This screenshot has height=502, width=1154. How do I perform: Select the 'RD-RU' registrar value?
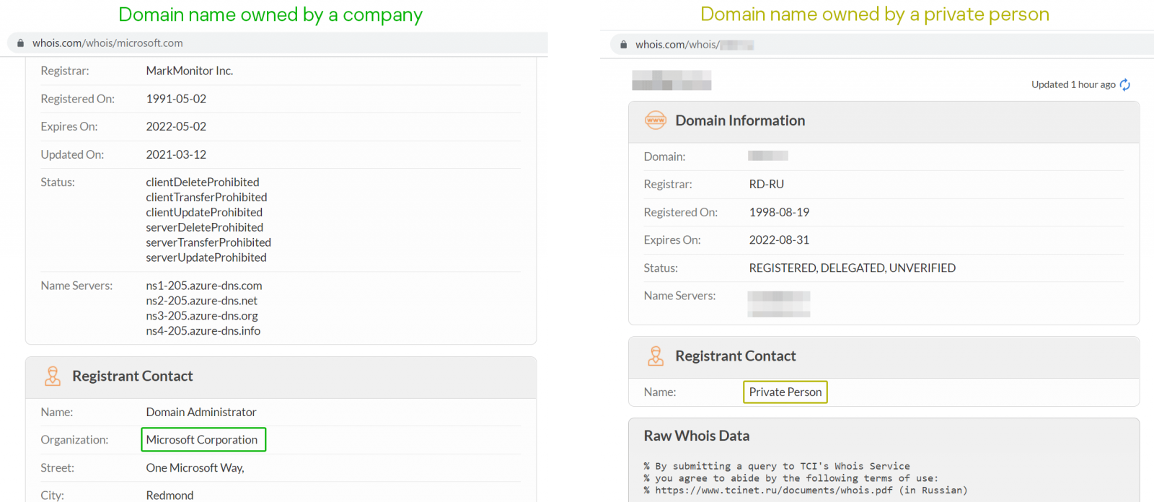pyautogui.click(x=766, y=185)
